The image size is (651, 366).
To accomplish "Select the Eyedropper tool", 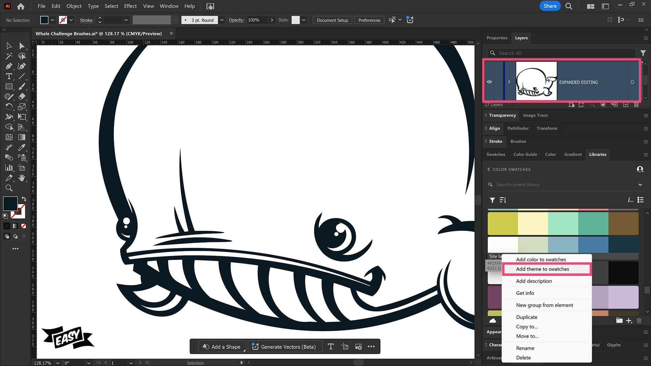I will (22, 147).
